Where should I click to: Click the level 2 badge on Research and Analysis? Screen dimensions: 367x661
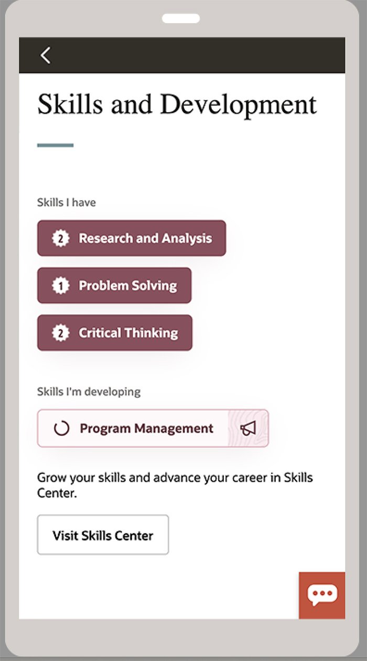(x=61, y=238)
